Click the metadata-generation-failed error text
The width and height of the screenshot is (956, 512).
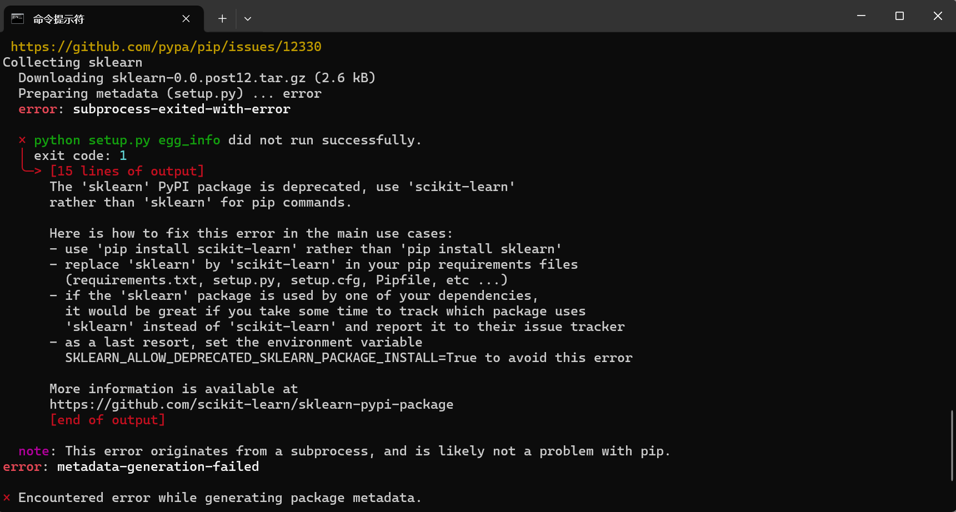pyautogui.click(x=158, y=466)
